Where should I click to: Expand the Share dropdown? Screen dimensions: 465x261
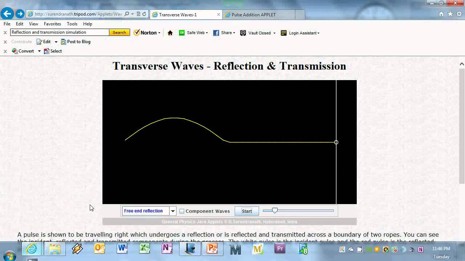tap(234, 33)
